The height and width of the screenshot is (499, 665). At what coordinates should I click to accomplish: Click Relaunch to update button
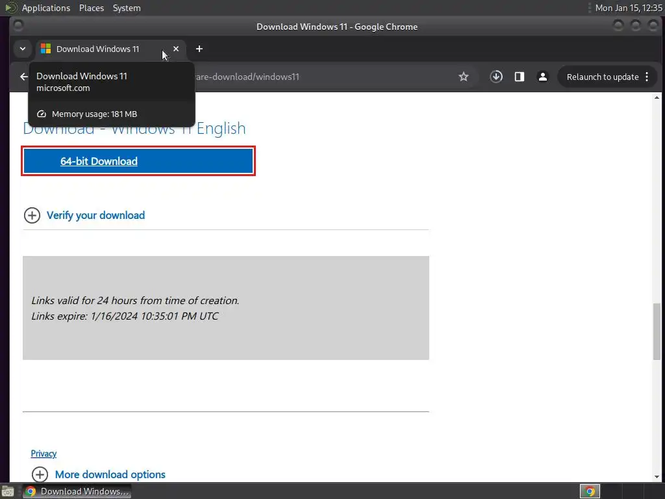tap(608, 77)
